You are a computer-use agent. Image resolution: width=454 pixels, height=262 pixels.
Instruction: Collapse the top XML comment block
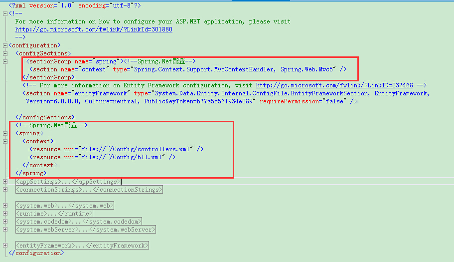point(5,13)
